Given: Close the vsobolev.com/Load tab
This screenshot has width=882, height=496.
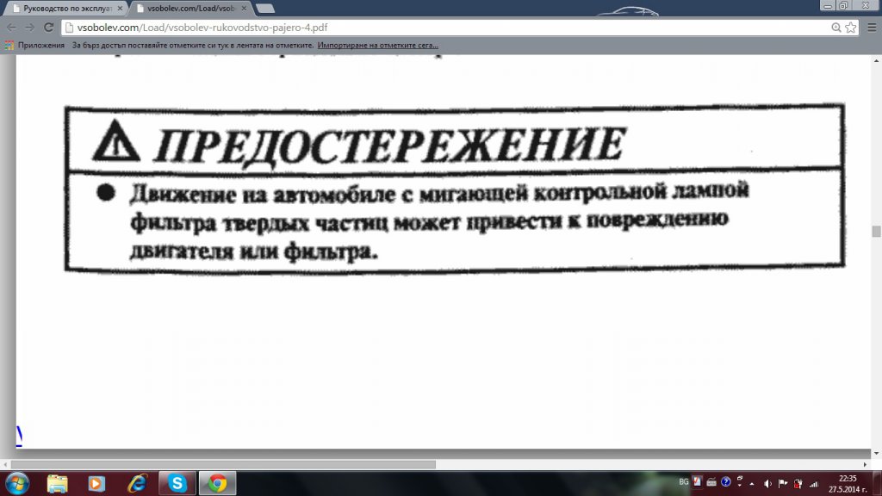Looking at the screenshot, I should (244, 9).
